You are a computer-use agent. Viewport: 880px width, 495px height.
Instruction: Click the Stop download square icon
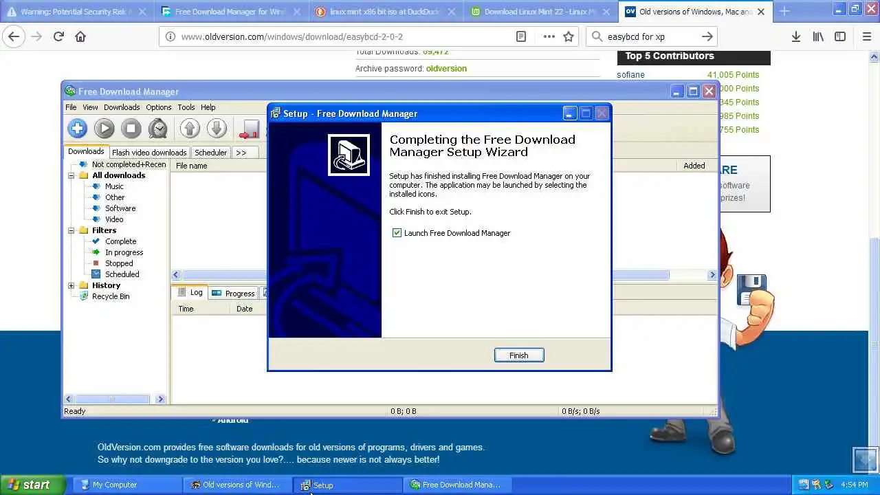[x=131, y=128]
